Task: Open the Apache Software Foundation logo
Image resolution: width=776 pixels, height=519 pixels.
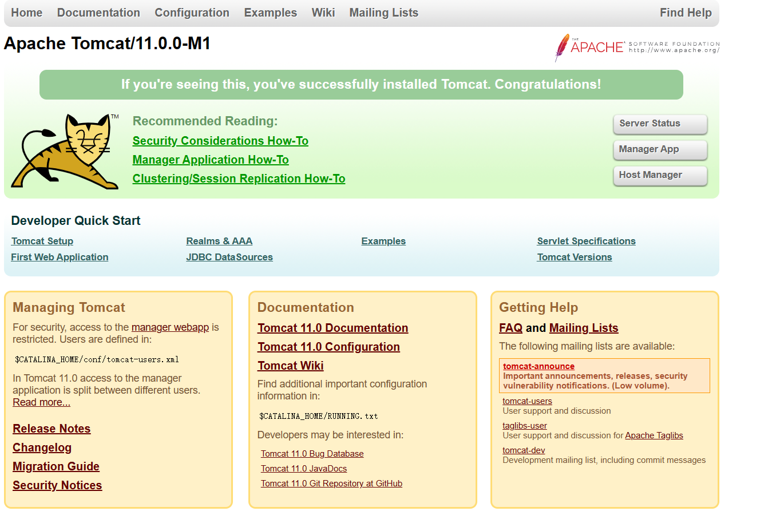Action: (637, 47)
